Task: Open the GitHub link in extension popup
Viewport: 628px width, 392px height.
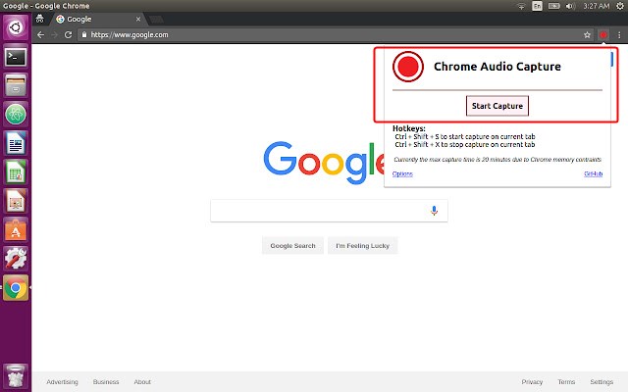Action: click(593, 173)
